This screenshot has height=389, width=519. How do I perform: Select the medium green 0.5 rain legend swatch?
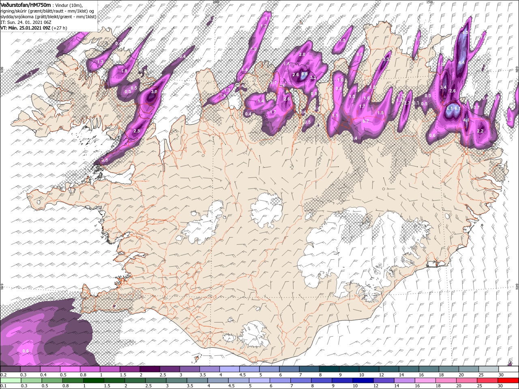(x=52, y=380)
